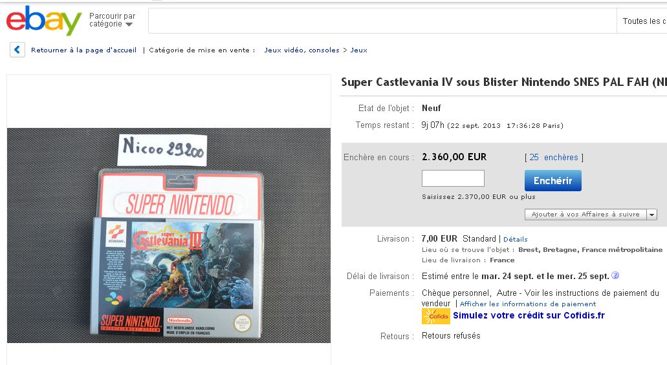Screen dimensions: 667x365
Task: Click the blue back arrow icon
Action: click(x=17, y=50)
